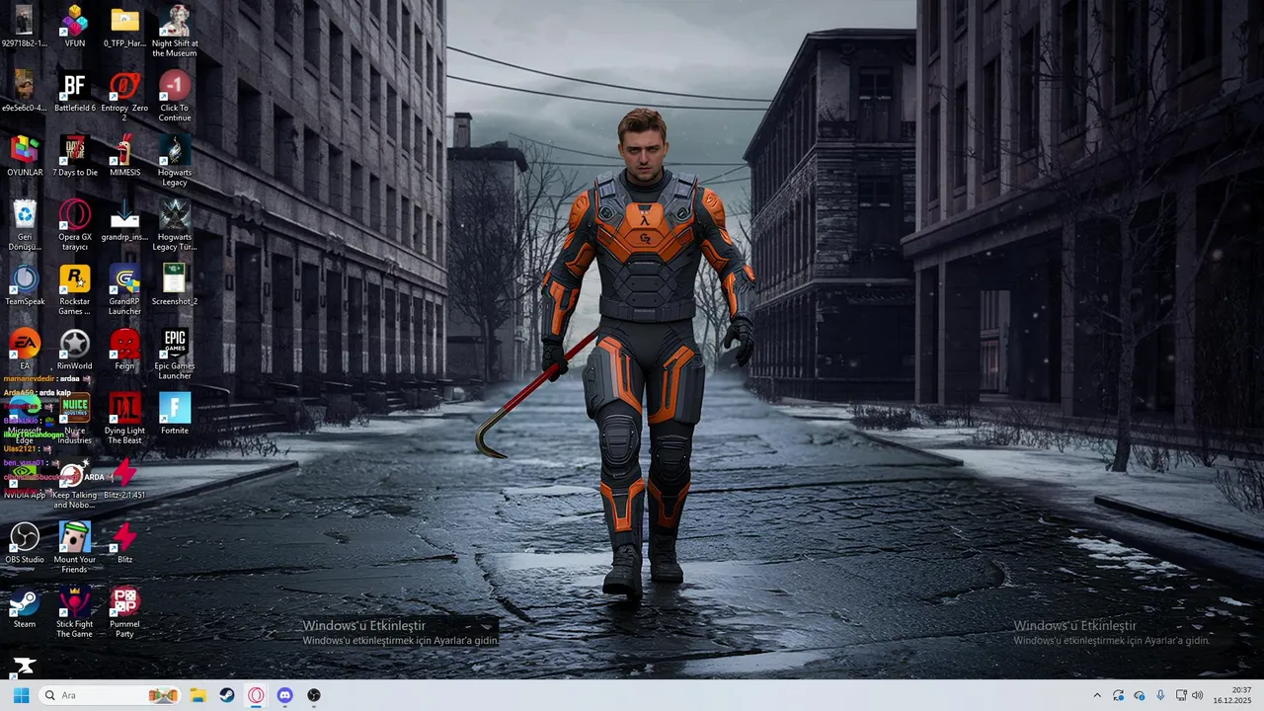
Task: Launch OBS Studio desktop shortcut
Action: tap(25, 543)
